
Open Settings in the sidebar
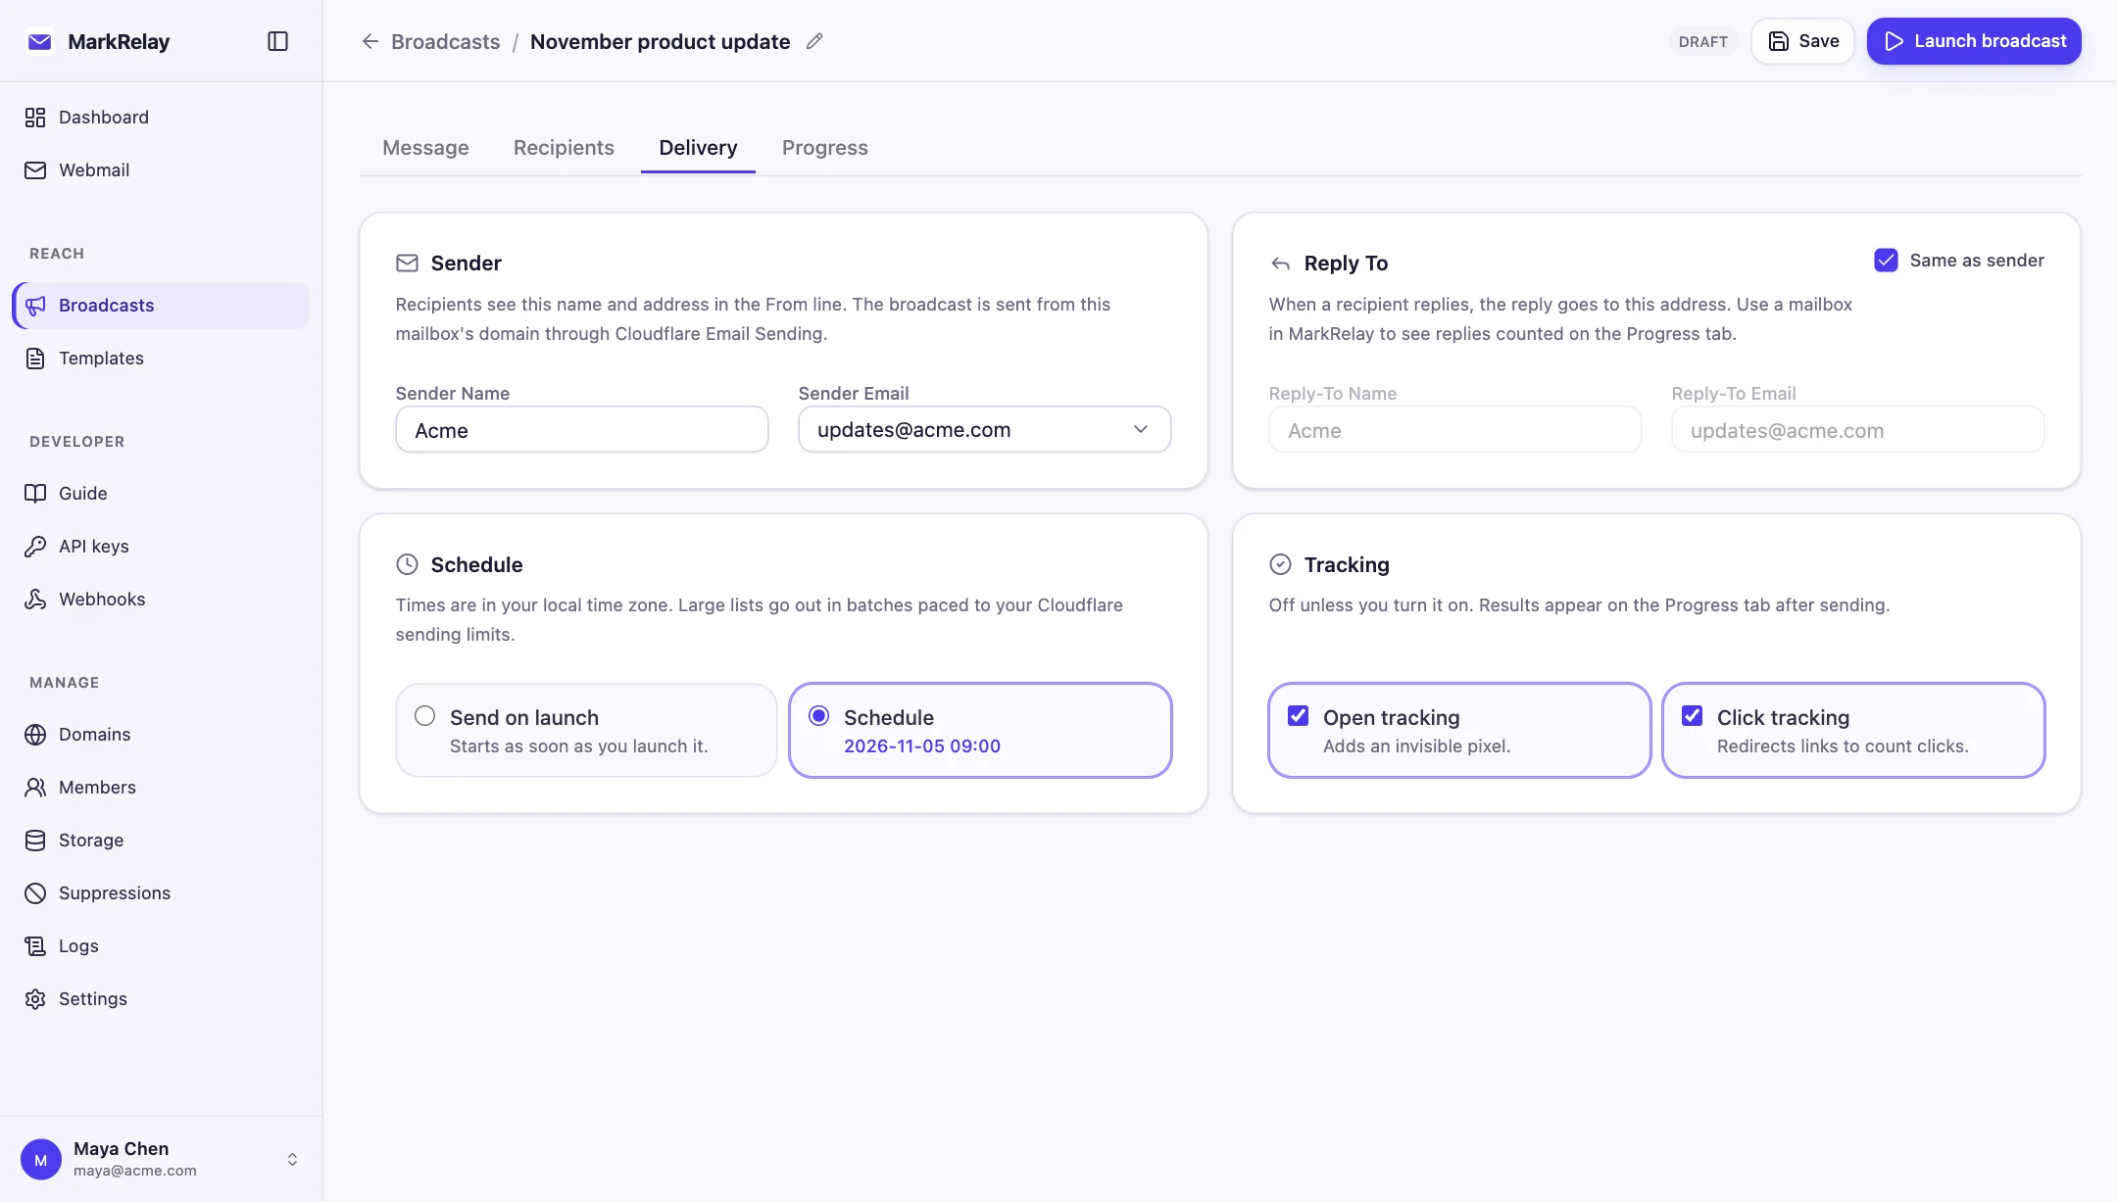click(x=161, y=999)
